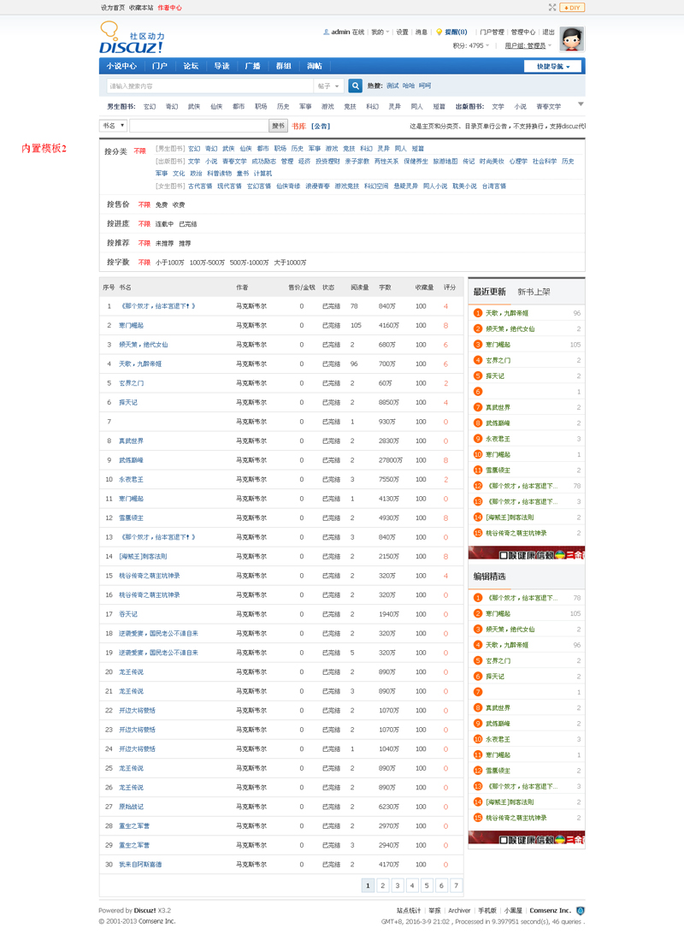Click the shield icon in the footer

pyautogui.click(x=581, y=910)
